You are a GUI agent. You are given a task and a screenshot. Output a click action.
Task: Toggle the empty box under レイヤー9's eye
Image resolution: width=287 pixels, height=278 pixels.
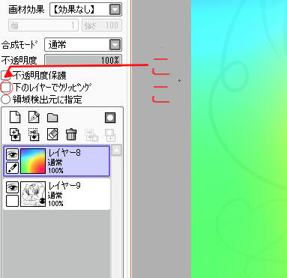12,201
